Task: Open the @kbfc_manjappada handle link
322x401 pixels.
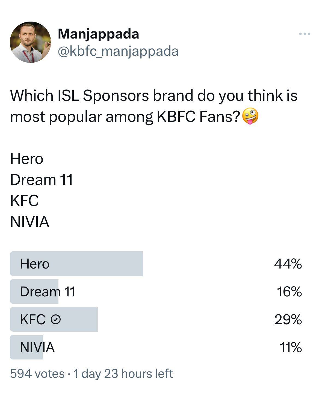Action: [118, 51]
